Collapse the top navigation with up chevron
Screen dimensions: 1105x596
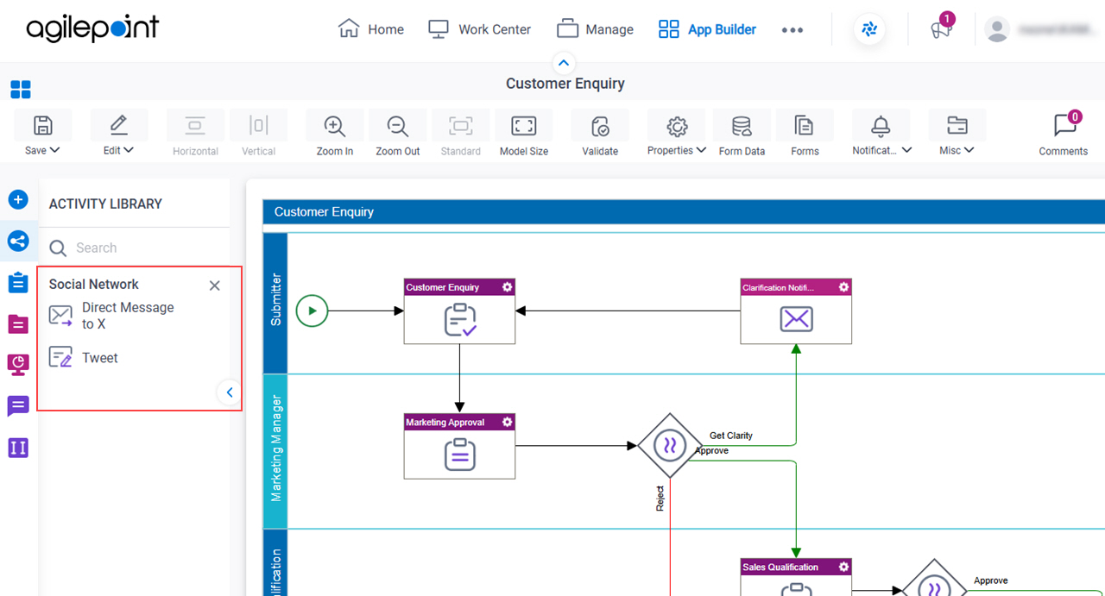(564, 63)
